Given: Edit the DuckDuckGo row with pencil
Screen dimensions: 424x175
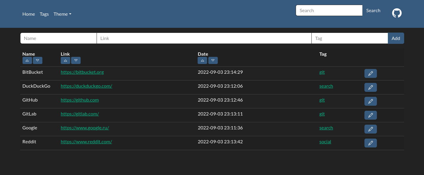Looking at the screenshot, I should [370, 87].
